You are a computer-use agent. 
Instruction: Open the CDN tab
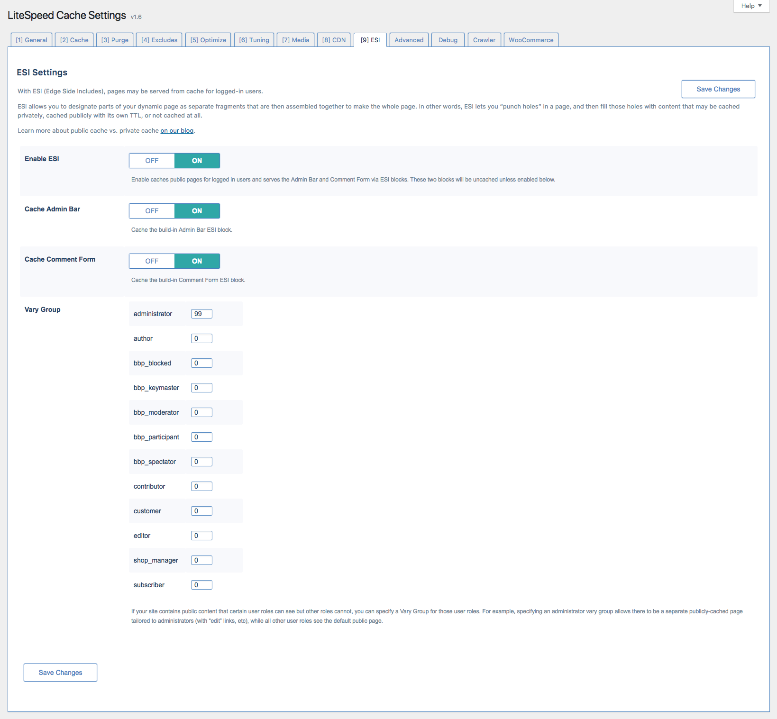334,40
